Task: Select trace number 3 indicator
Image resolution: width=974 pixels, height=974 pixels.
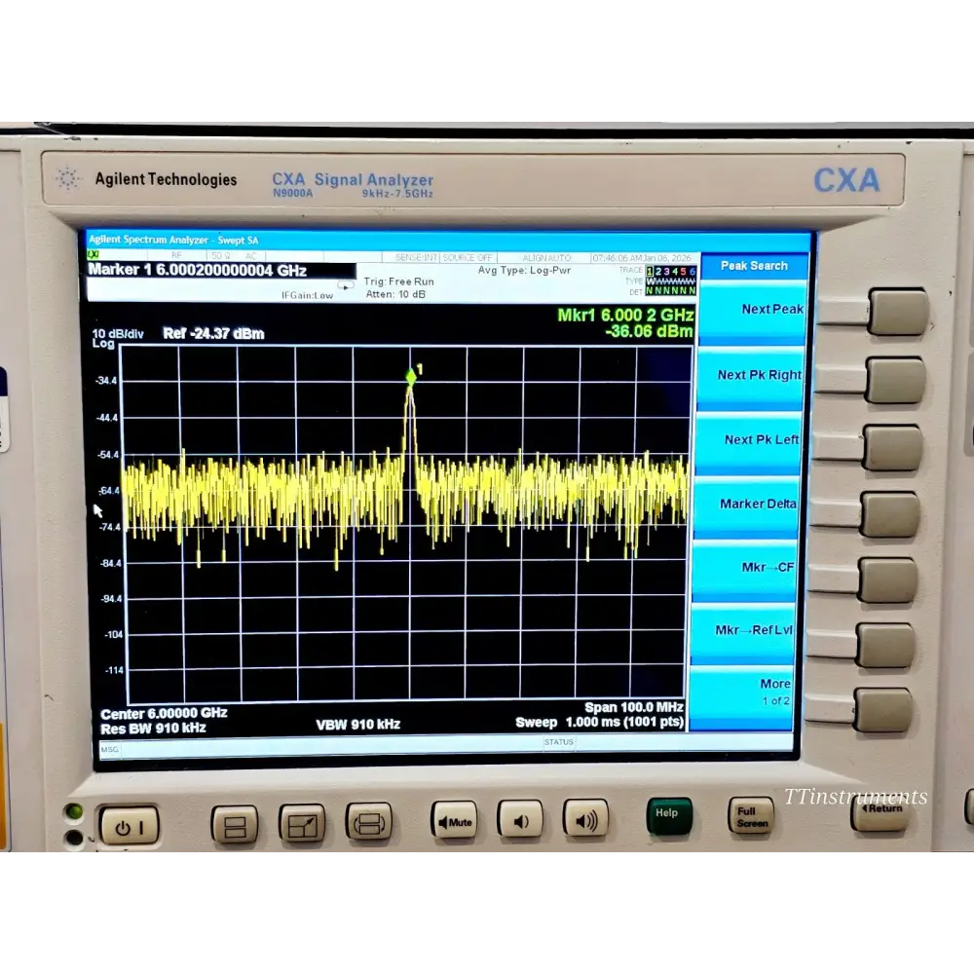Action: coord(666,272)
